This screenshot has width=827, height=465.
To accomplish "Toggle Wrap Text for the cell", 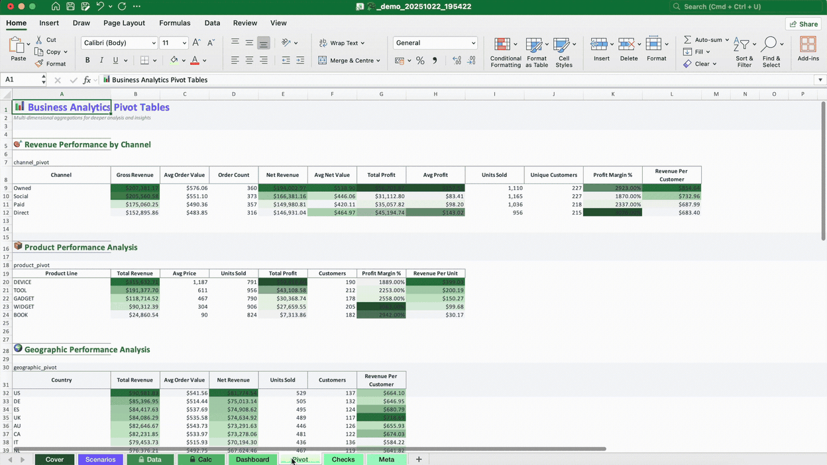I will tap(342, 42).
